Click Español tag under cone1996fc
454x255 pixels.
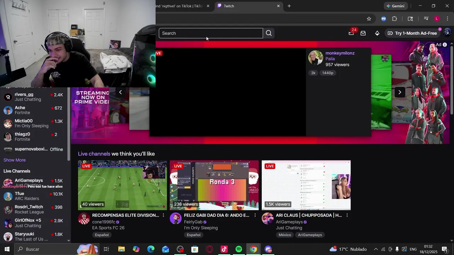click(x=102, y=235)
